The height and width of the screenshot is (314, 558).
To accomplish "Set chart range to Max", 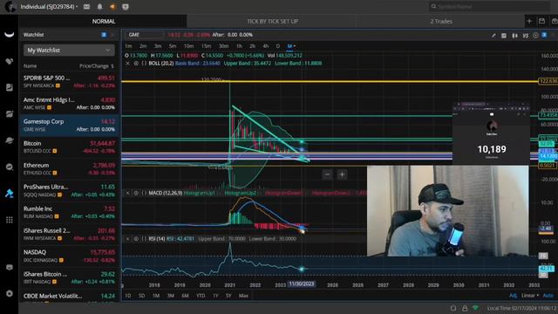I will [x=243, y=296].
